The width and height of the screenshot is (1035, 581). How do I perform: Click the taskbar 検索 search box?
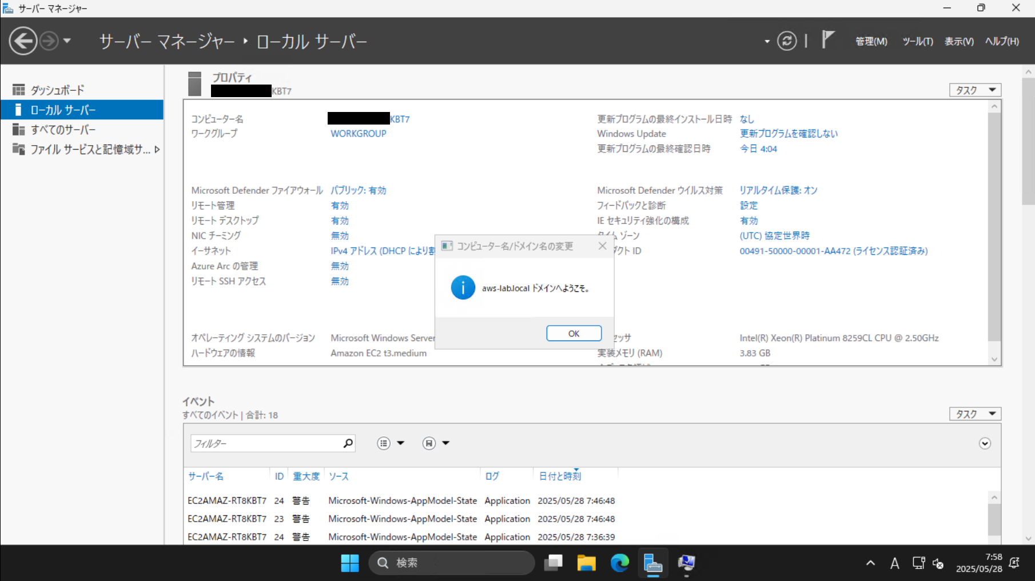pyautogui.click(x=452, y=563)
